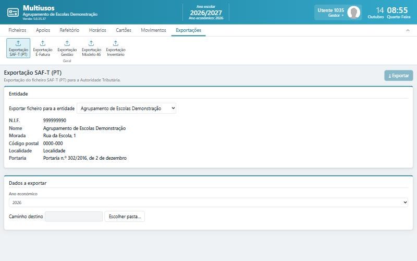Click the Exportação SAF-T (PT) page title
This screenshot has width=417, height=261.
pos(33,73)
